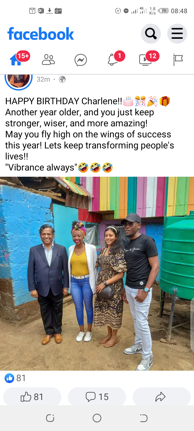Tap the Like button with 81
The image size is (194, 431).
pos(32,397)
